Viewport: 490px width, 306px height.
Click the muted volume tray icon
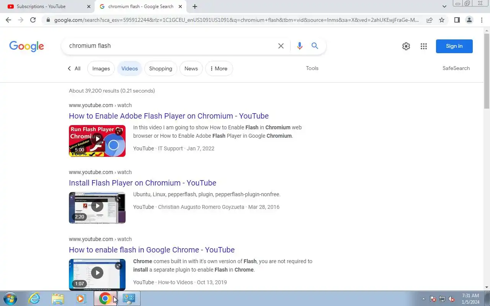(452, 299)
